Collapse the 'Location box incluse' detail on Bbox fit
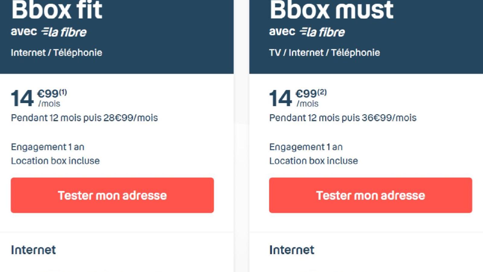The height and width of the screenshot is (272, 483). click(55, 161)
